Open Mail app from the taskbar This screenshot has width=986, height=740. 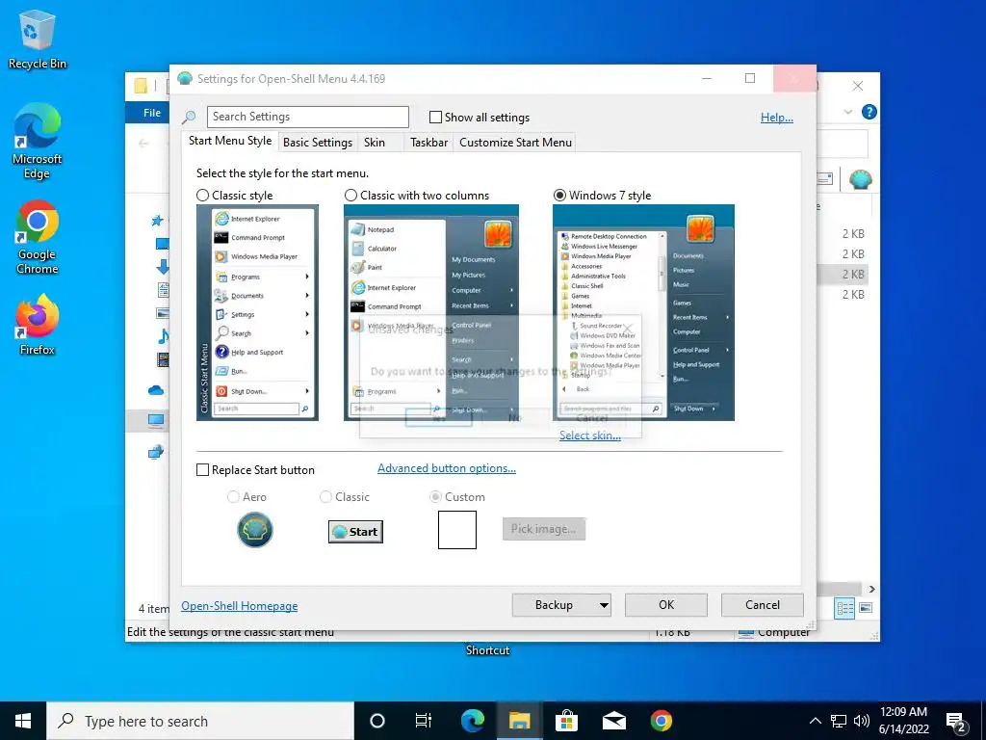[613, 721]
